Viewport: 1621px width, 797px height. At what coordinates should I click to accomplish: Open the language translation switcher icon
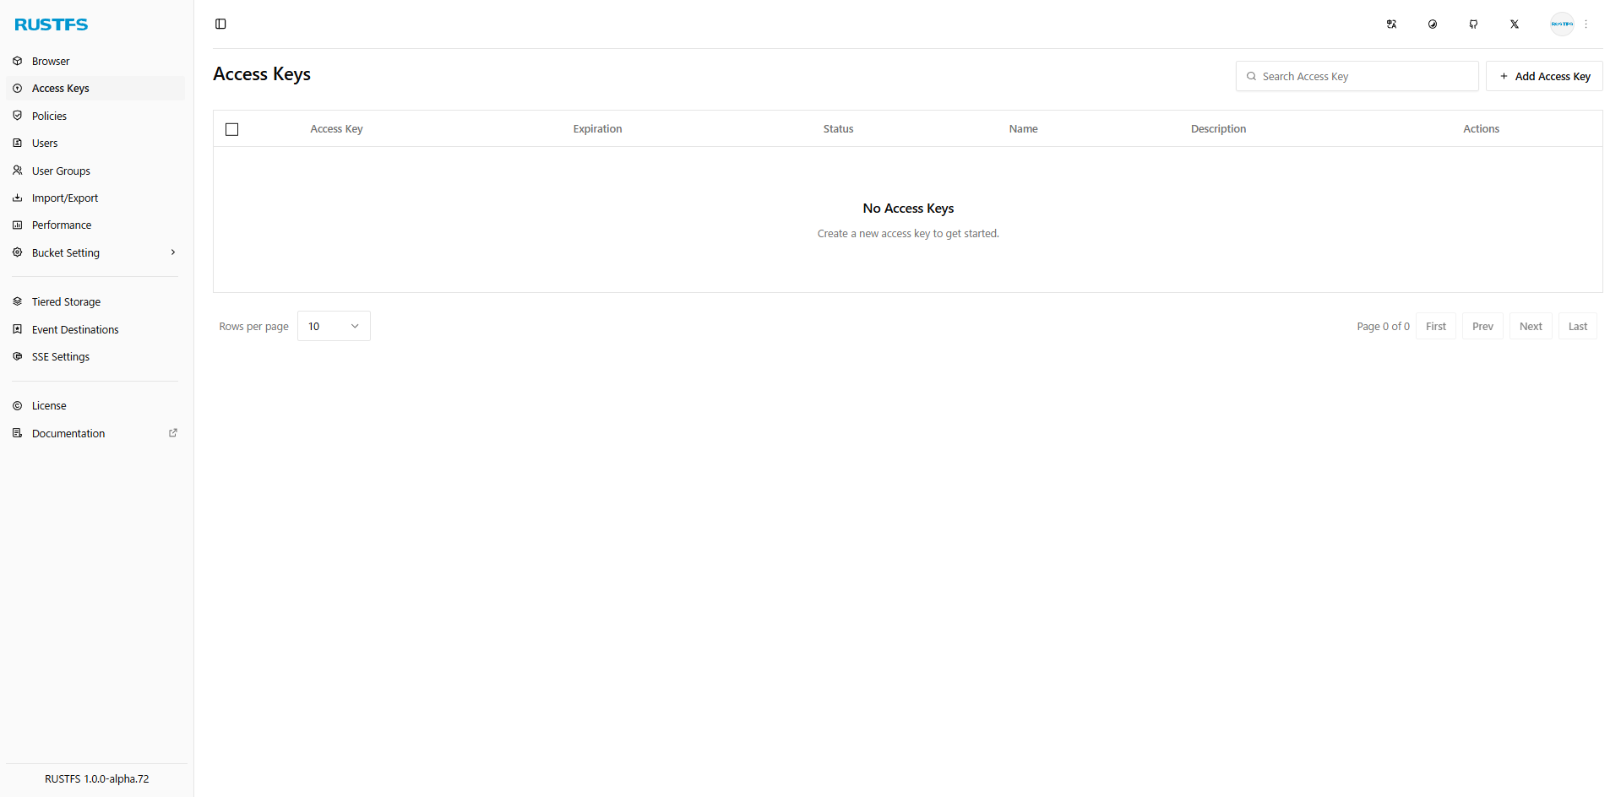point(1391,24)
